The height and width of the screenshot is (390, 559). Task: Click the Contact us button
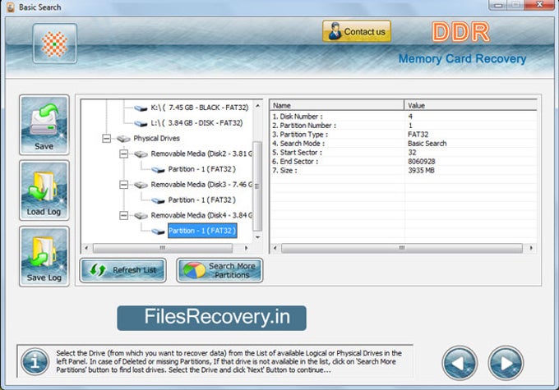357,31
